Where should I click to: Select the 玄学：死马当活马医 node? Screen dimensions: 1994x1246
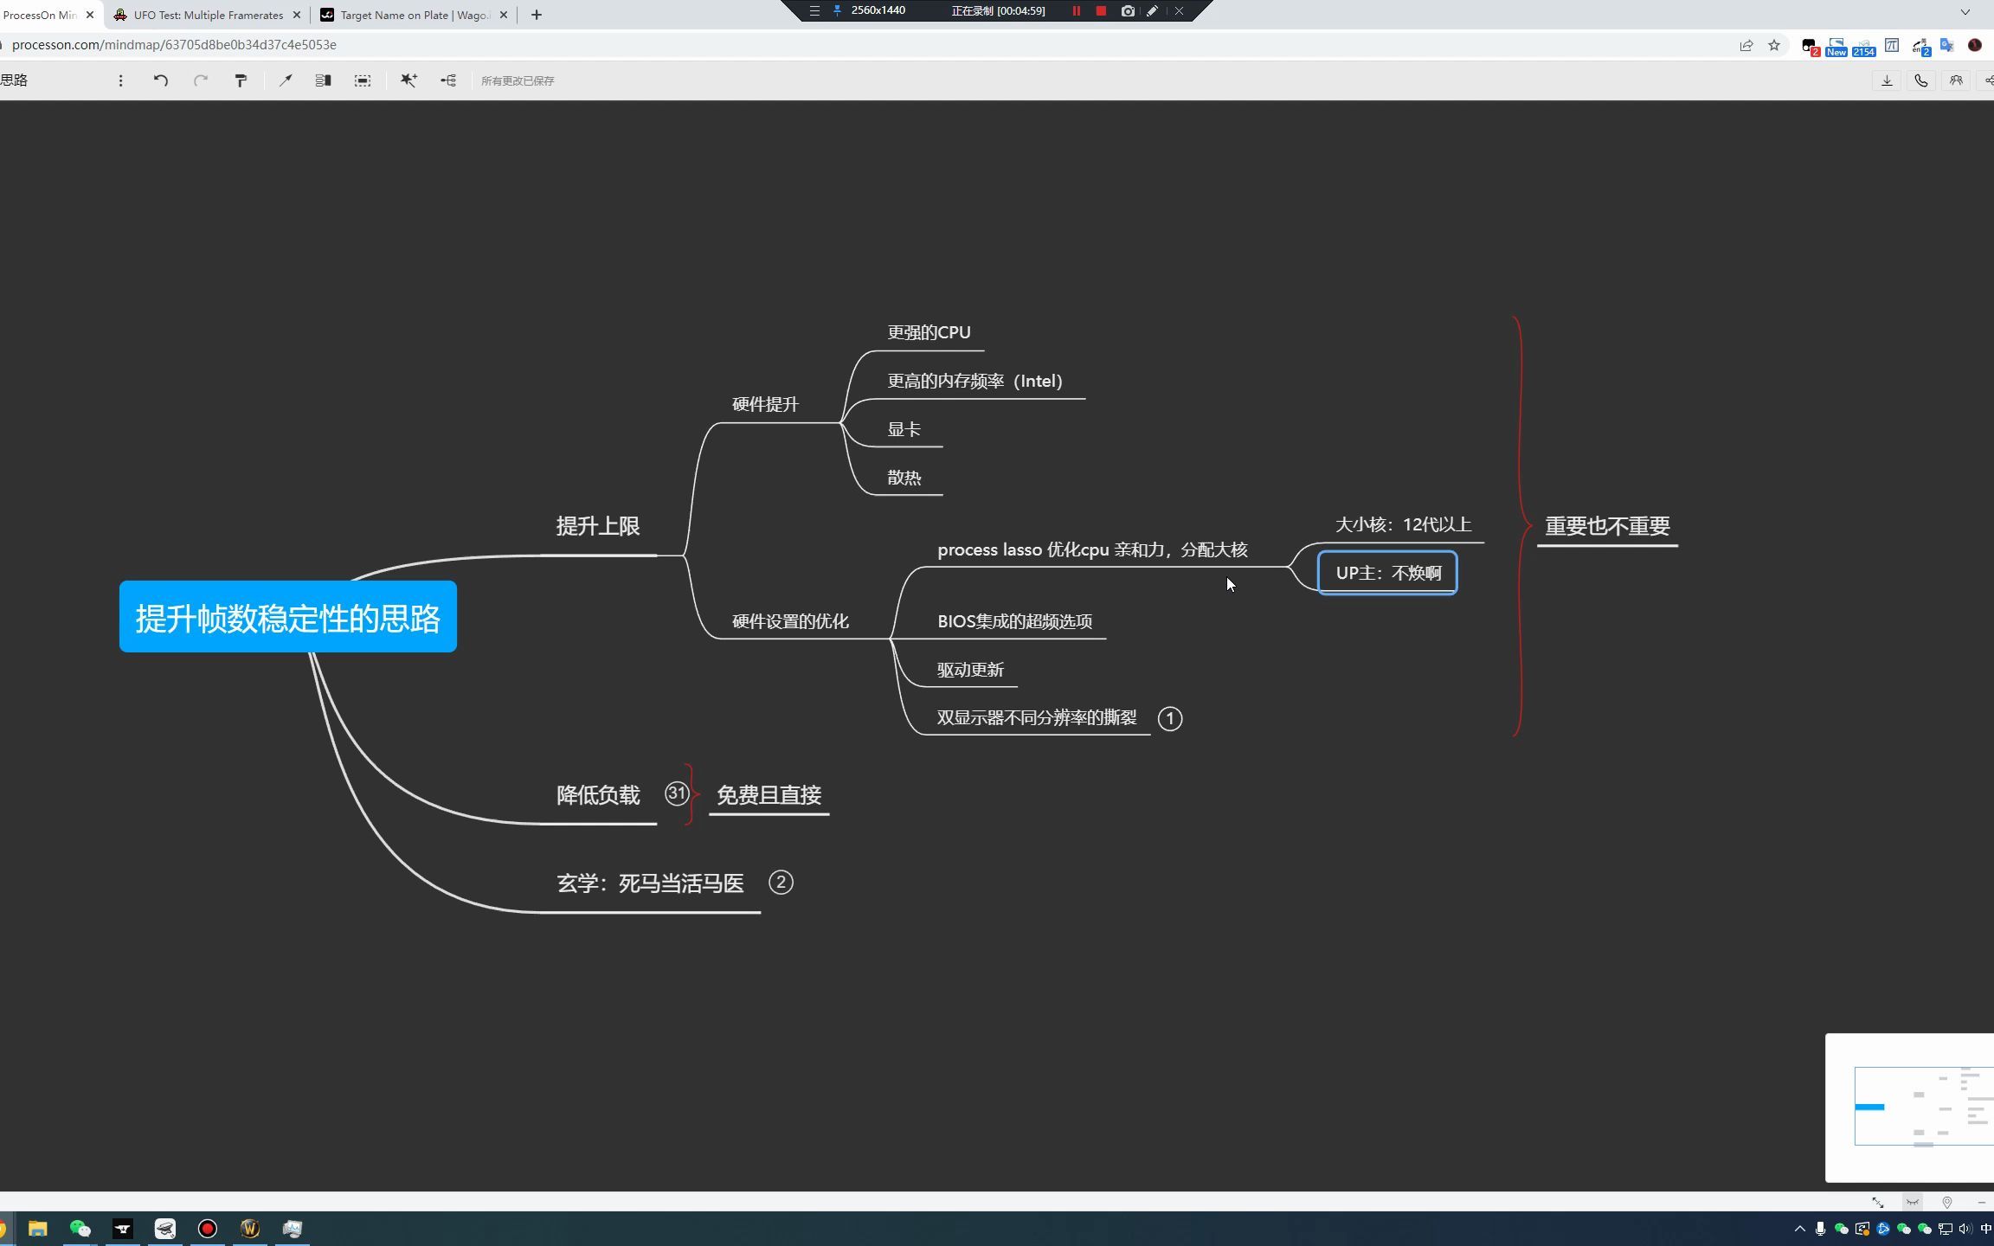[650, 883]
